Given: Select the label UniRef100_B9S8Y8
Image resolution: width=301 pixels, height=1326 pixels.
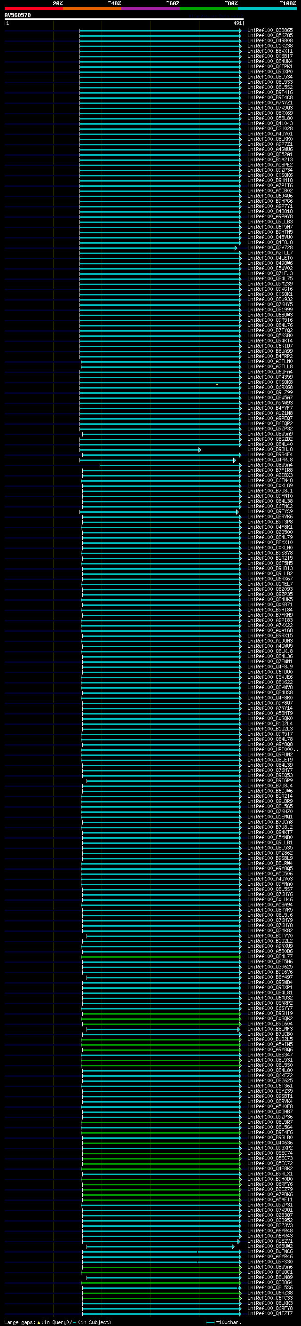Looking at the screenshot, I should coord(270,553).
